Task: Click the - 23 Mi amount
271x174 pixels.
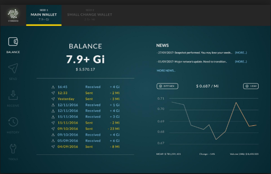Action: coord(114,128)
